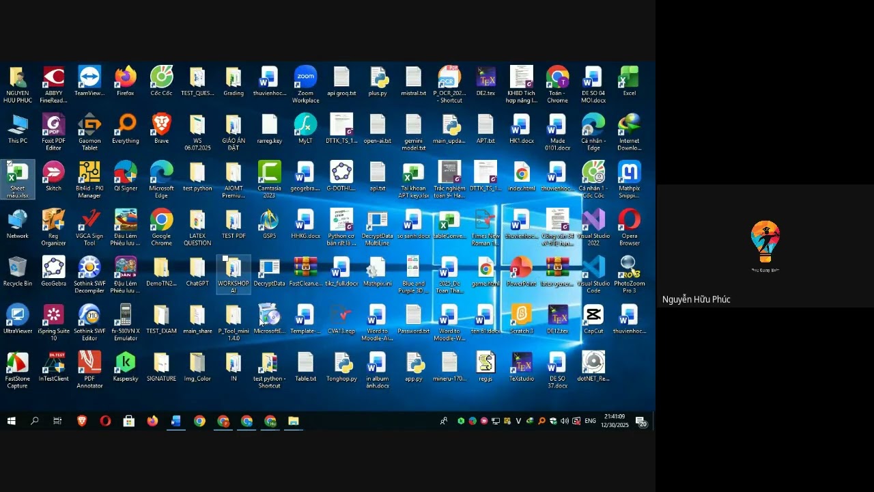Viewport: 874px width, 492px height.
Task: Select the PowerPoint desktop shortcut
Action: (522, 271)
